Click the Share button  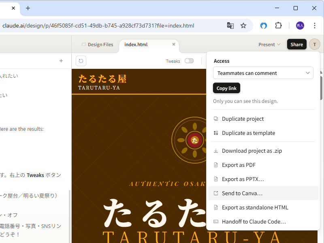tap(296, 44)
